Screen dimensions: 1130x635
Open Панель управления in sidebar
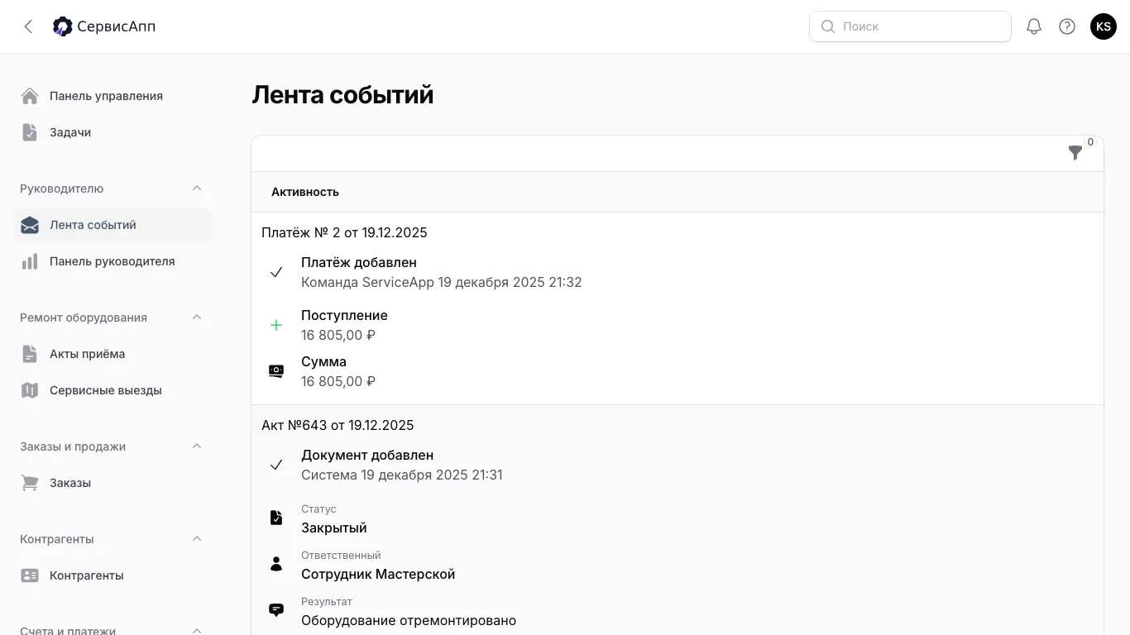pyautogui.click(x=113, y=96)
